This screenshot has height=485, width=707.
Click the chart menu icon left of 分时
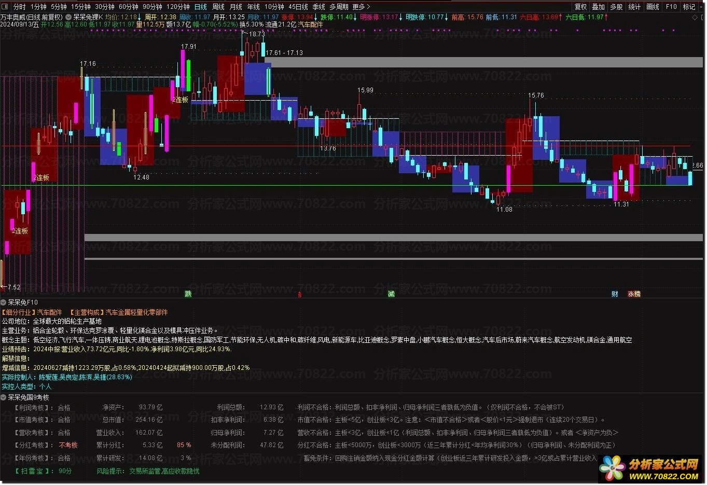(6, 7)
